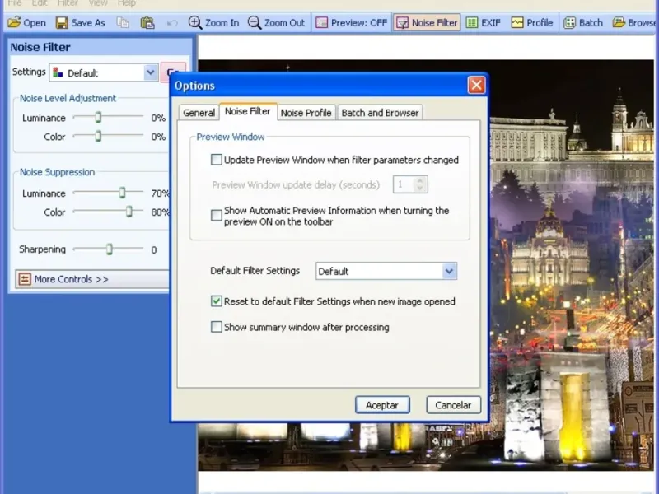Click the Profile chart icon
Screen dimensions: 659x494
click(x=517, y=23)
